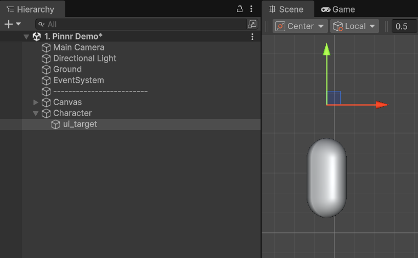Image resolution: width=418 pixels, height=258 pixels.
Task: Click the green Y-axis gizmo arrow
Action: coord(326,50)
